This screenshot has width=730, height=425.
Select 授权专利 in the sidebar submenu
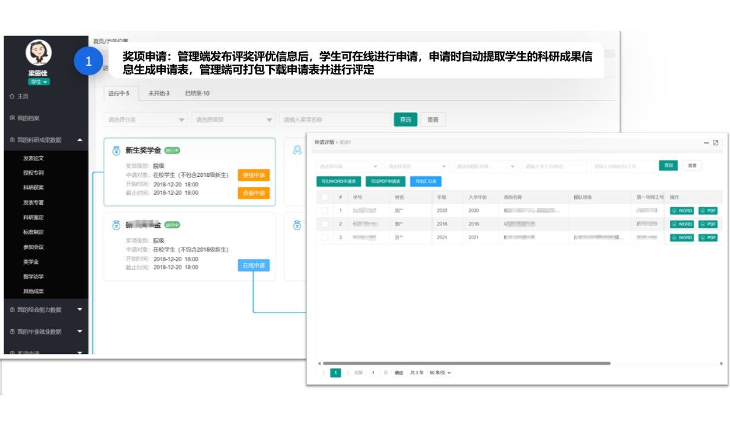pyautogui.click(x=33, y=173)
